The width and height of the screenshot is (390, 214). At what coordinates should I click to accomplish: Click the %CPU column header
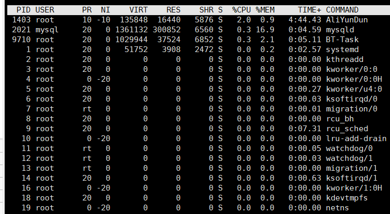click(x=241, y=10)
